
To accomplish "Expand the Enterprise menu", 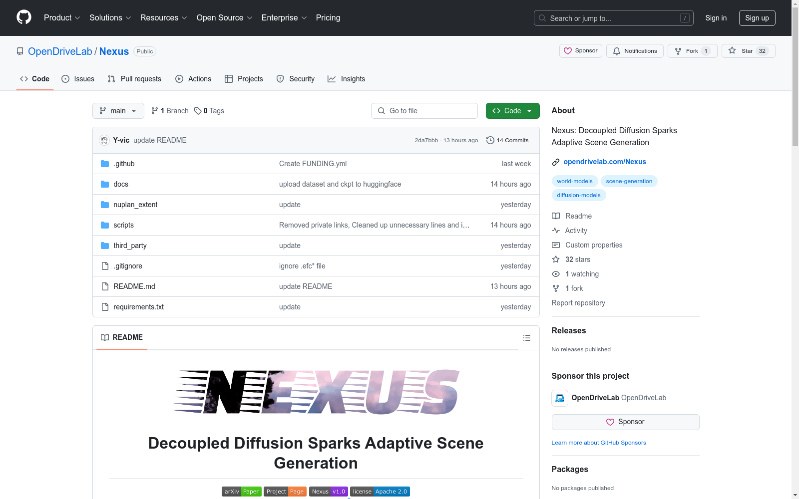I will tap(284, 18).
